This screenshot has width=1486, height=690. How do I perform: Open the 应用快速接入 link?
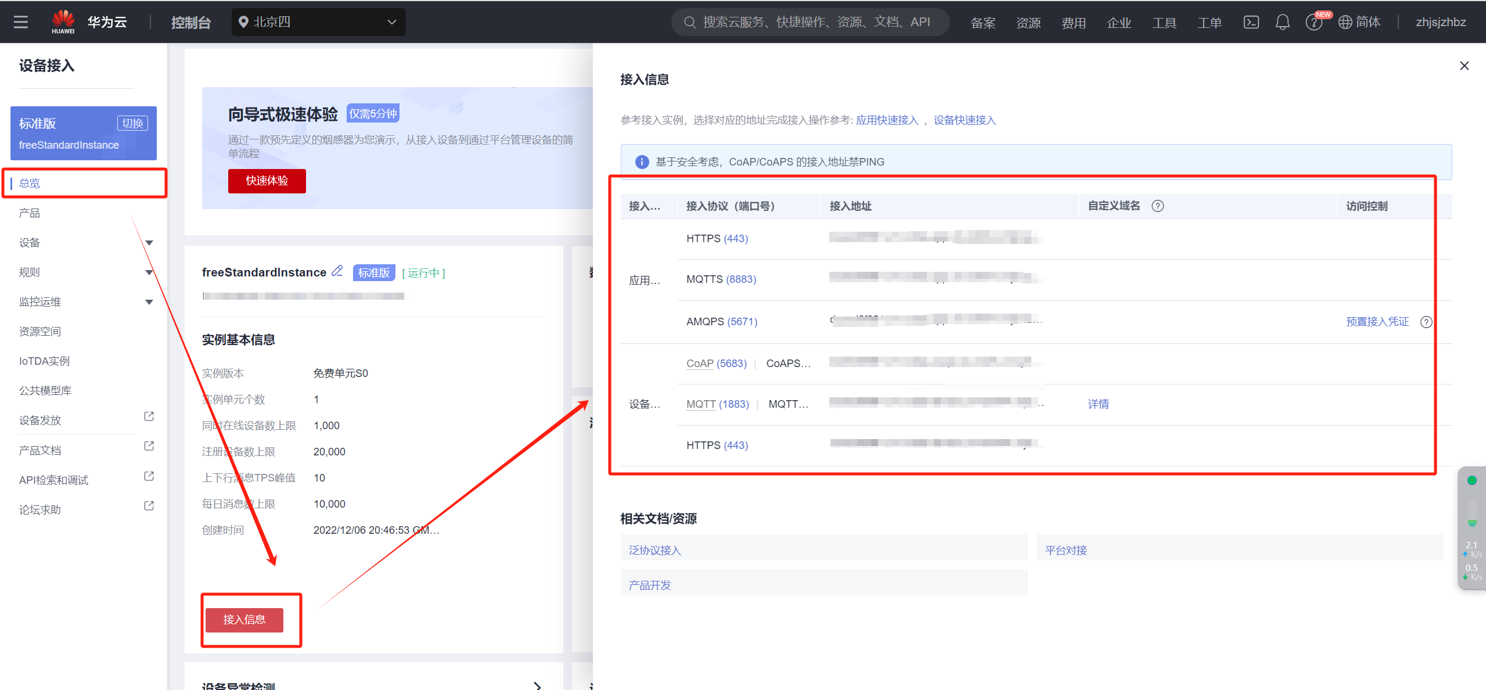(x=887, y=120)
